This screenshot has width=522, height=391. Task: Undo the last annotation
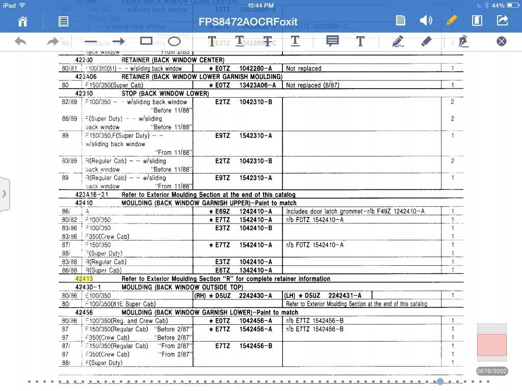(21, 41)
